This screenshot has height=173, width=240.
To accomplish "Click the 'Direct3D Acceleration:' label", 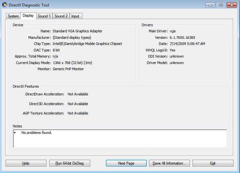I will (47, 104).
